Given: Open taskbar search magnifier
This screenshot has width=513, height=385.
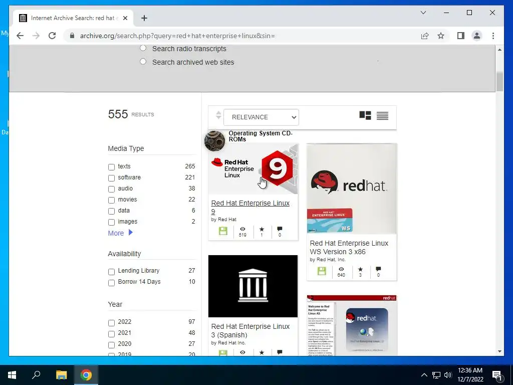Looking at the screenshot, I should [x=36, y=375].
